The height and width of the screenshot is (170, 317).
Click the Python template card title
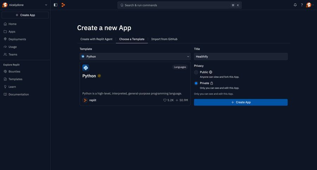point(89,76)
